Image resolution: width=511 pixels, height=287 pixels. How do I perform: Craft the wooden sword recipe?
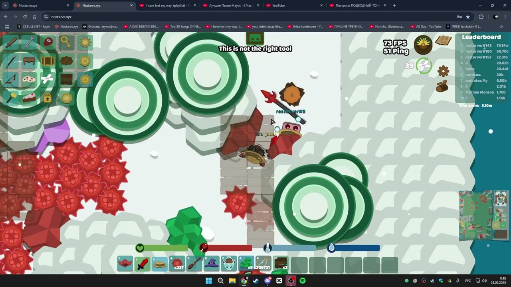point(11,42)
